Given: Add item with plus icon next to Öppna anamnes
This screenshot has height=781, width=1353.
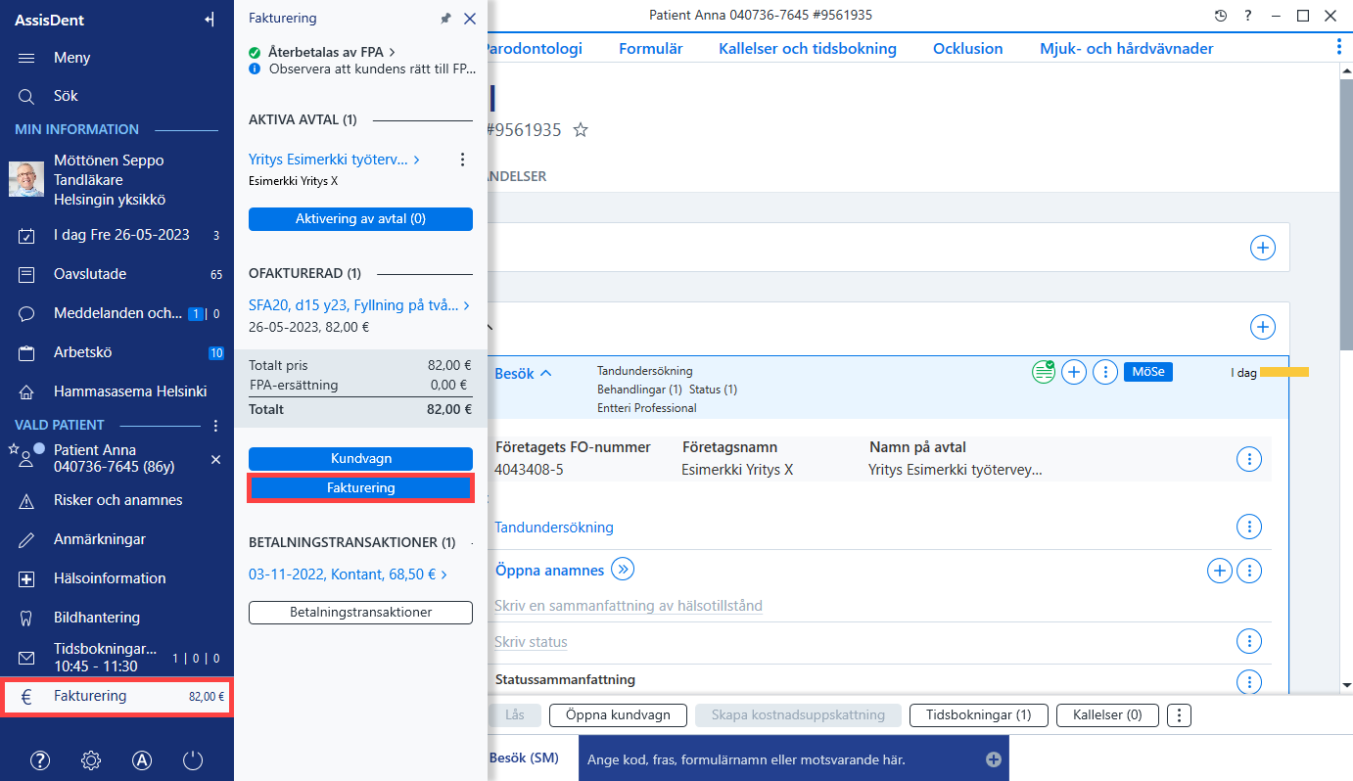Looking at the screenshot, I should [1219, 571].
